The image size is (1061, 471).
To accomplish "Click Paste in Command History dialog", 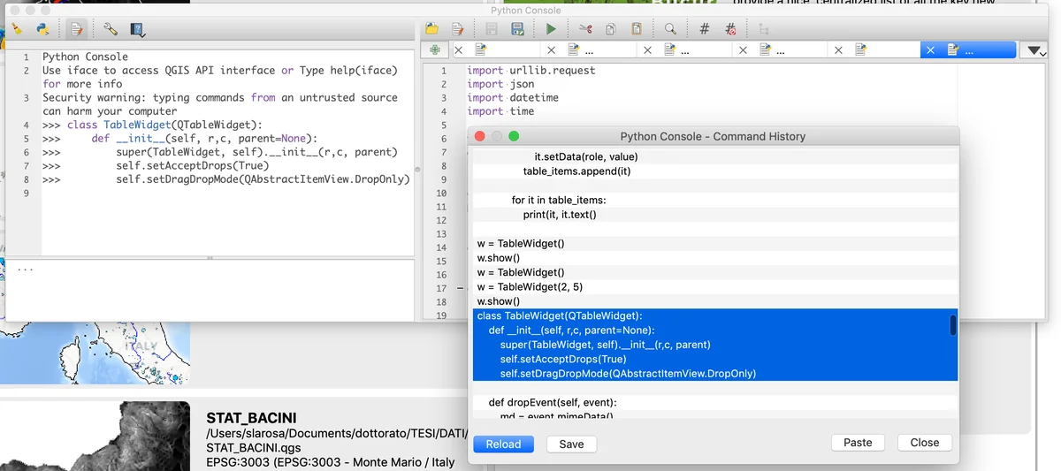I will pos(858,442).
